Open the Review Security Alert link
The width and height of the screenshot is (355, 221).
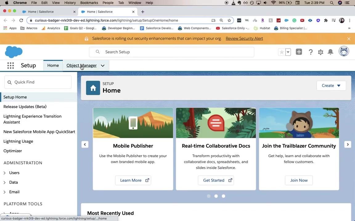[244, 38]
